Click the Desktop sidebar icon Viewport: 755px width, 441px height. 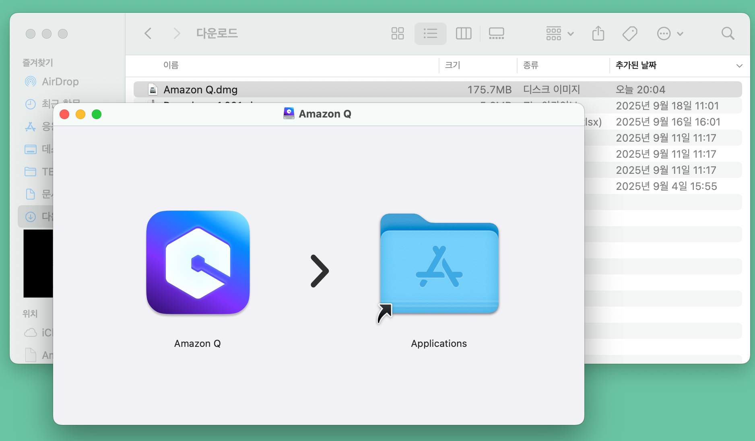(x=31, y=149)
